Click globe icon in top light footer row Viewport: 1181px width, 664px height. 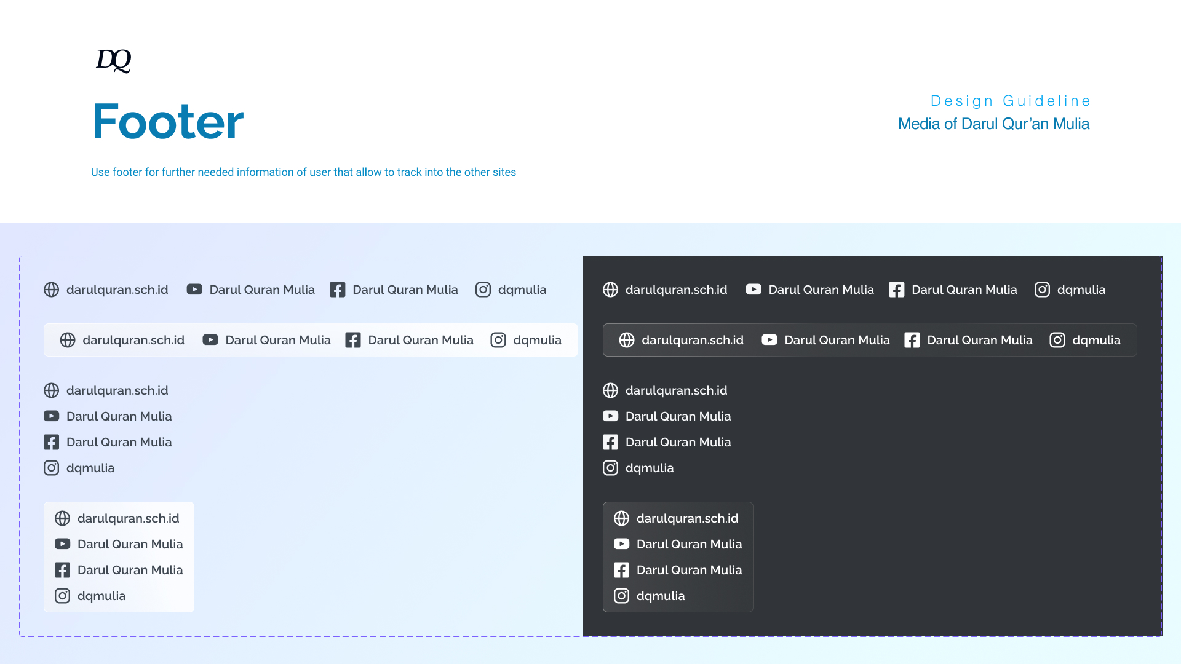pos(52,290)
